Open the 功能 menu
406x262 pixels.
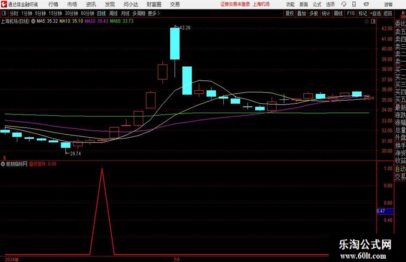(x=290, y=4)
